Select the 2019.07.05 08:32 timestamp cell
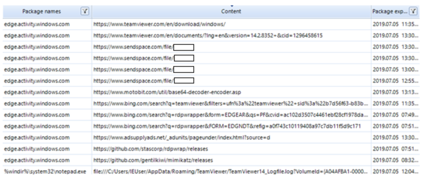 (395, 160)
